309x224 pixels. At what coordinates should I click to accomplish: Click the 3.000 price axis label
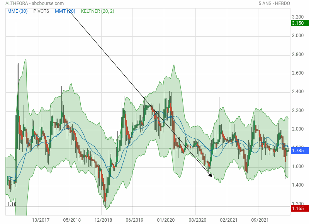(298, 36)
